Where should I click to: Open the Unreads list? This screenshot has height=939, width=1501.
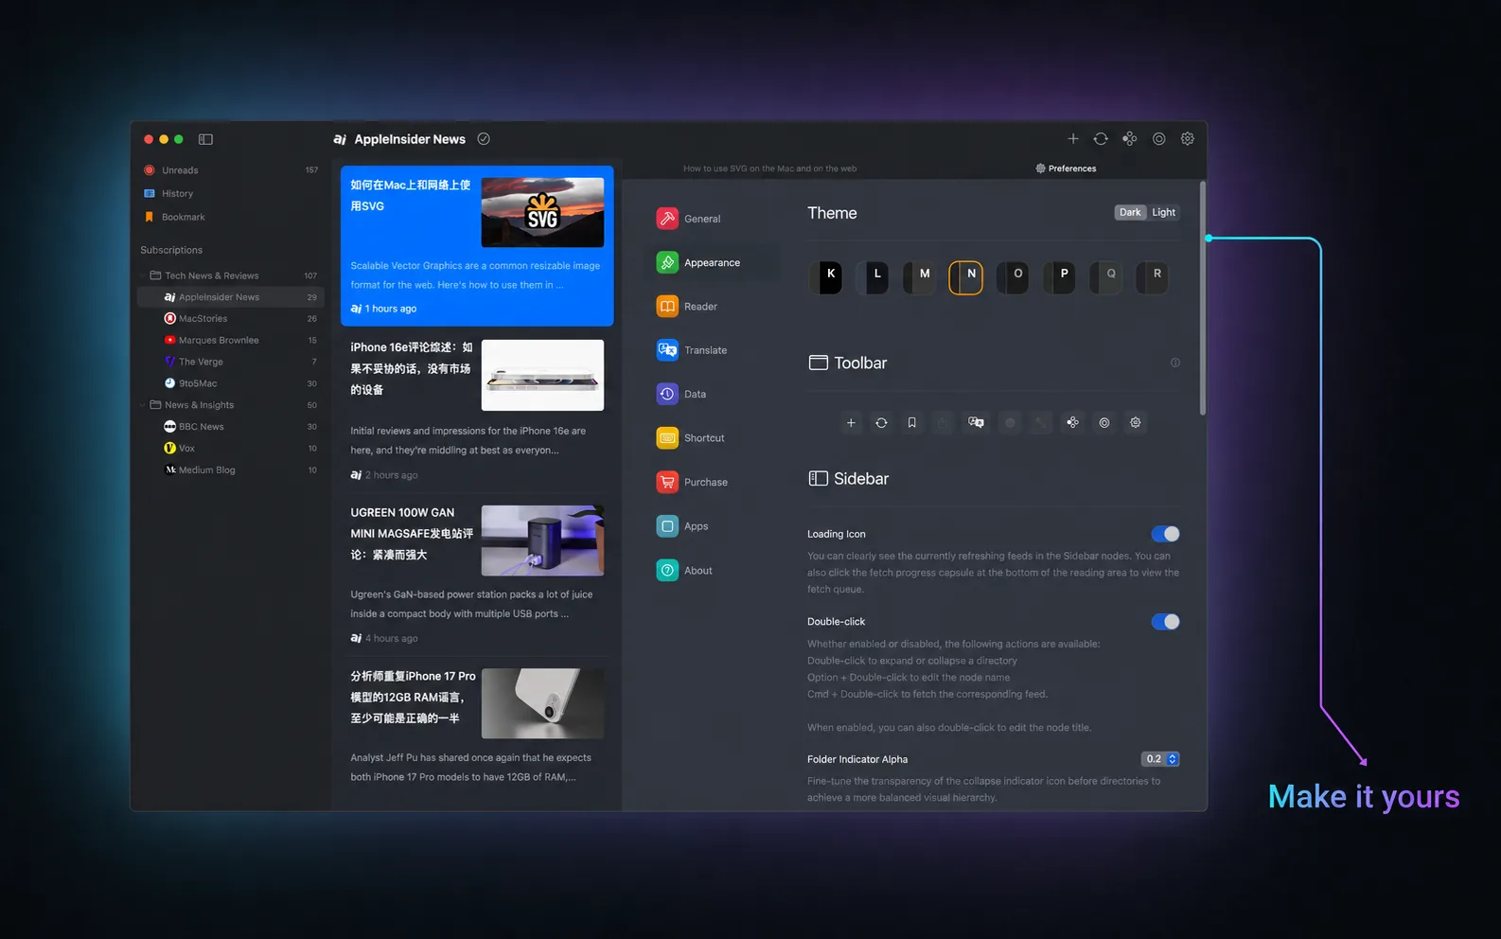(231, 170)
